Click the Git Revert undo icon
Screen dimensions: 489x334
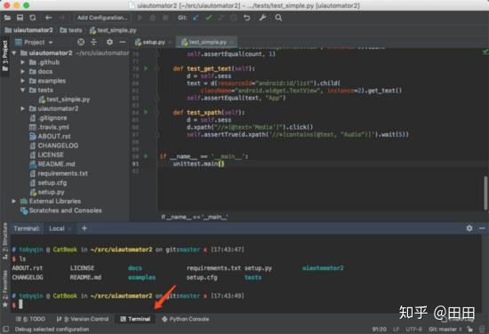pos(246,18)
